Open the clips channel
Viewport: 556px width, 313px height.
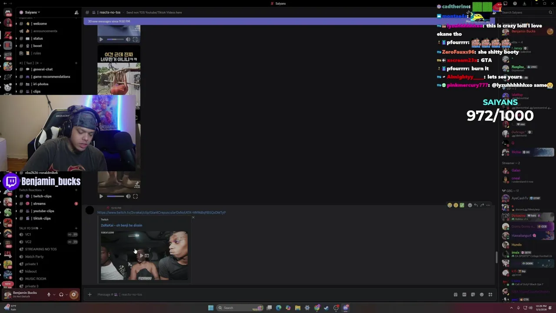(36, 91)
